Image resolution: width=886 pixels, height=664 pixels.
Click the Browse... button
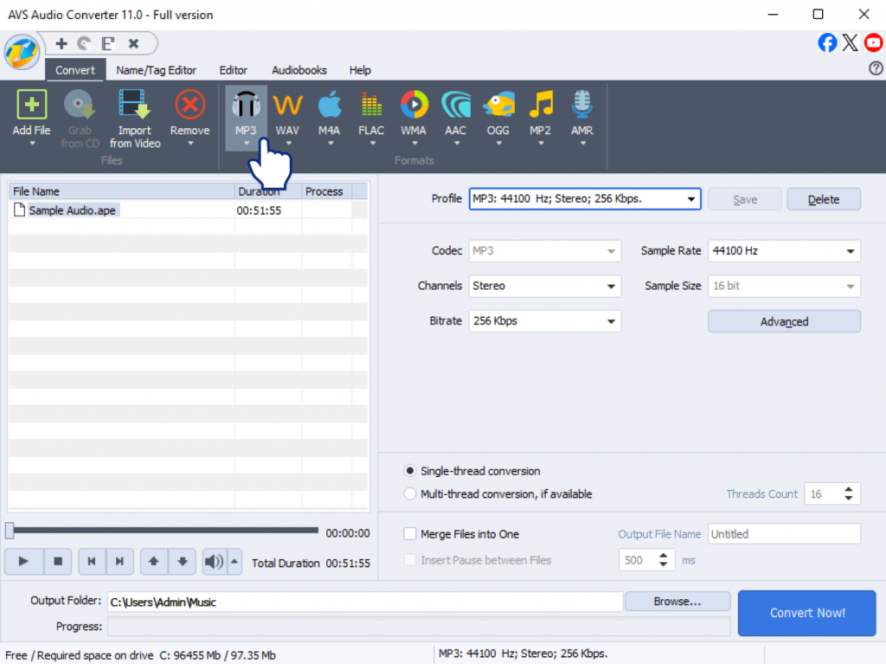[677, 601]
